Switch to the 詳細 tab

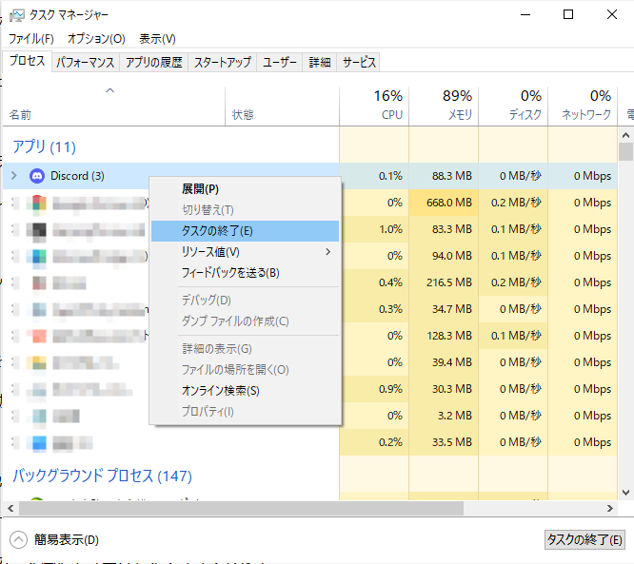point(320,62)
